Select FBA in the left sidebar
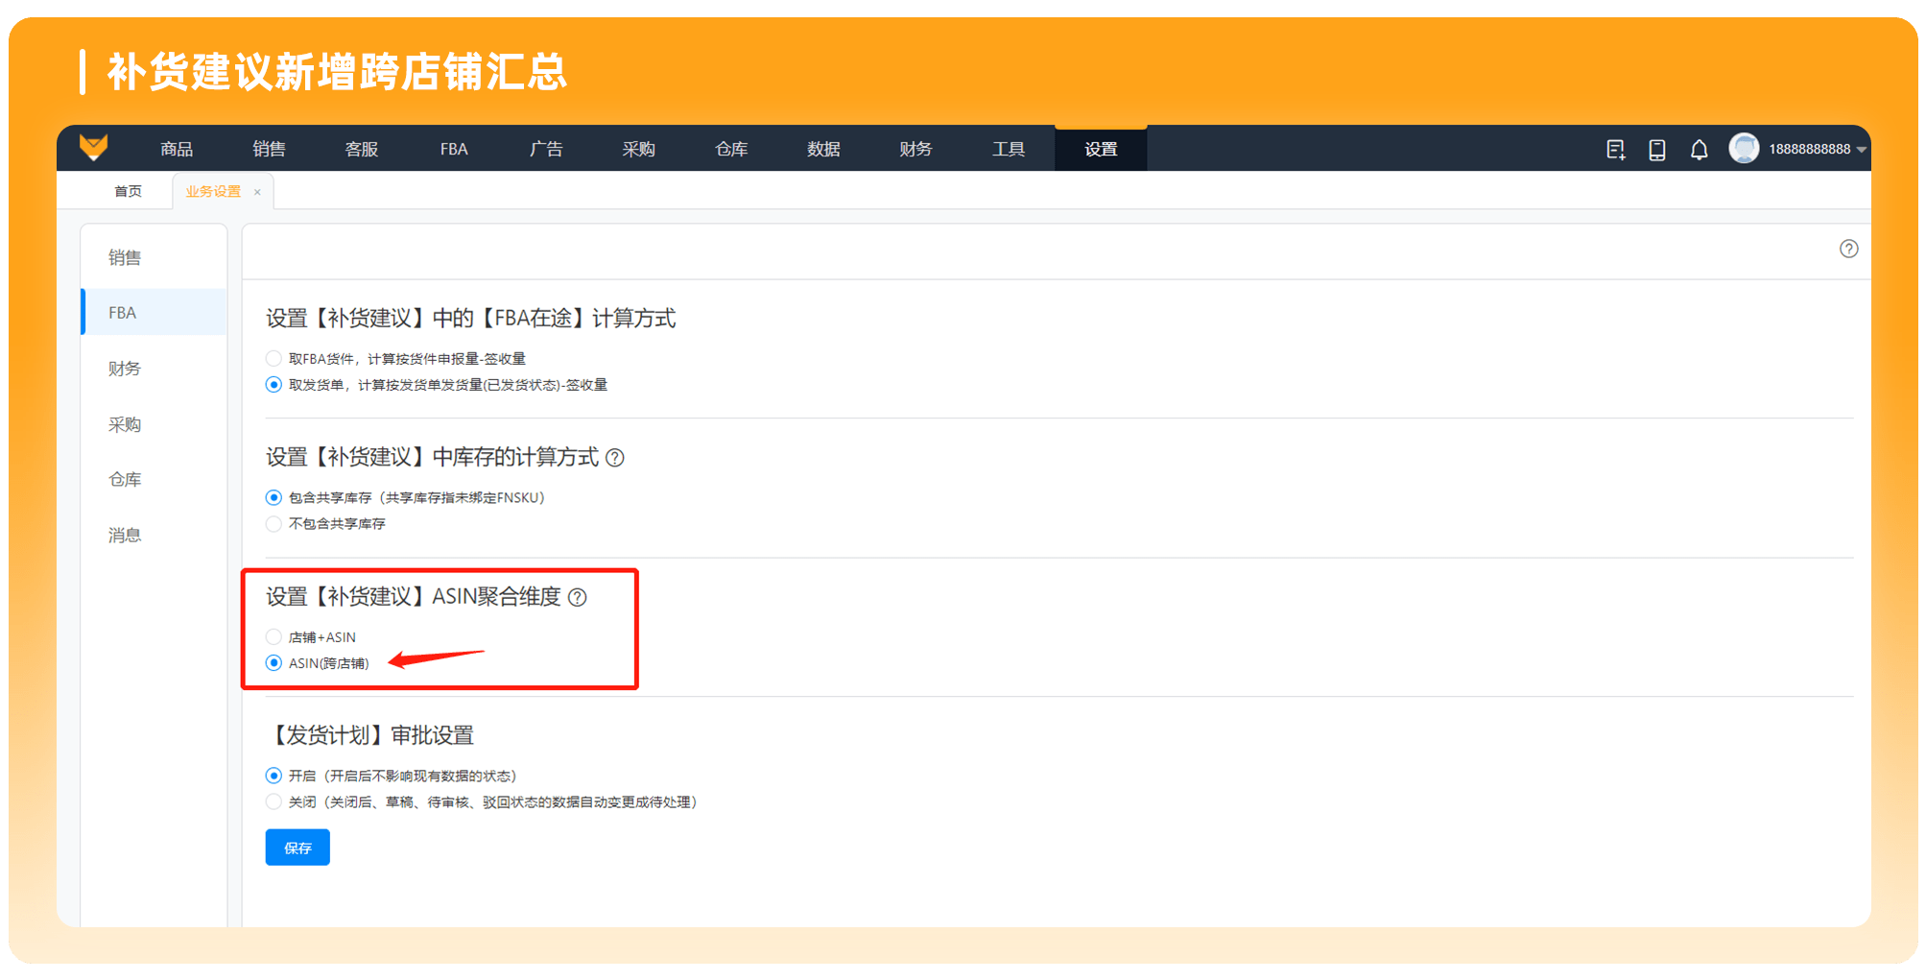The height and width of the screenshot is (980, 1926). click(154, 312)
